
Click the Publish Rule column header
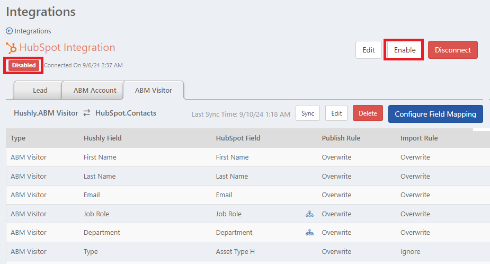(341, 138)
